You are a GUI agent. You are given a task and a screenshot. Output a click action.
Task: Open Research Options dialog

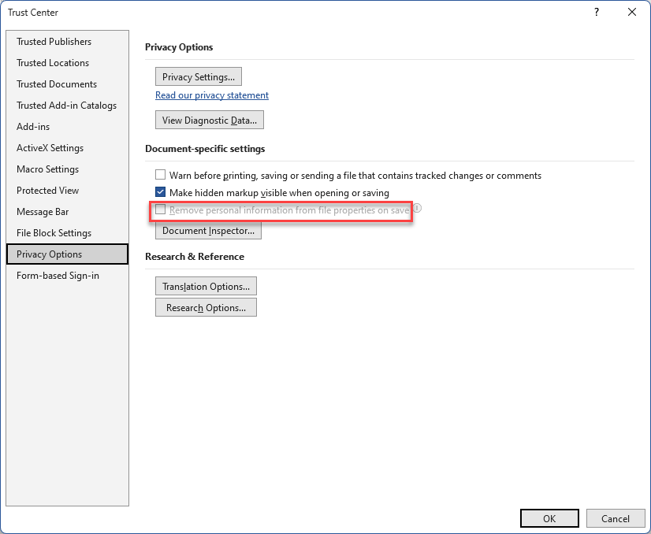(206, 307)
